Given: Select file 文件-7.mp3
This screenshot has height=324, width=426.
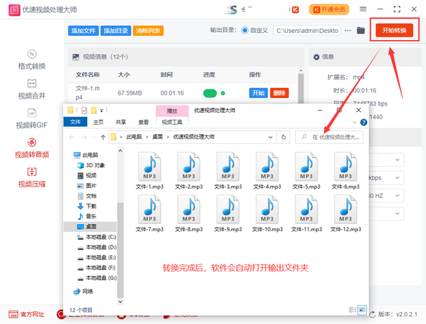Looking at the screenshot, I should click(x=150, y=213).
